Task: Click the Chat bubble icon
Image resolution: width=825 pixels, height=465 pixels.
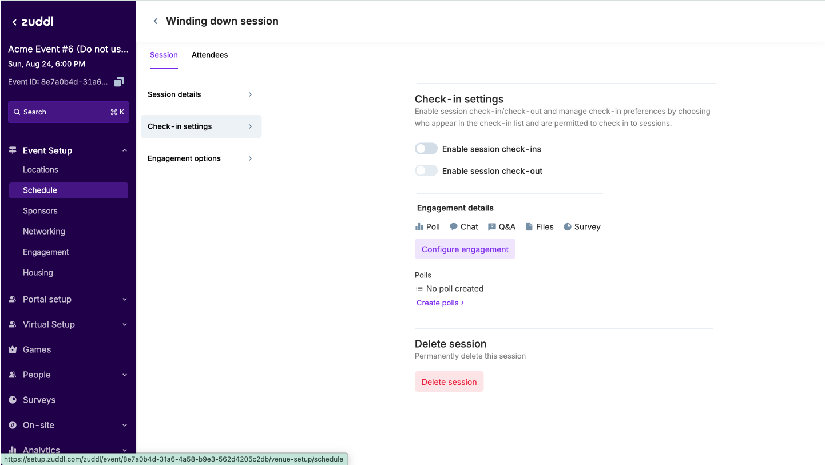Action: click(x=454, y=227)
